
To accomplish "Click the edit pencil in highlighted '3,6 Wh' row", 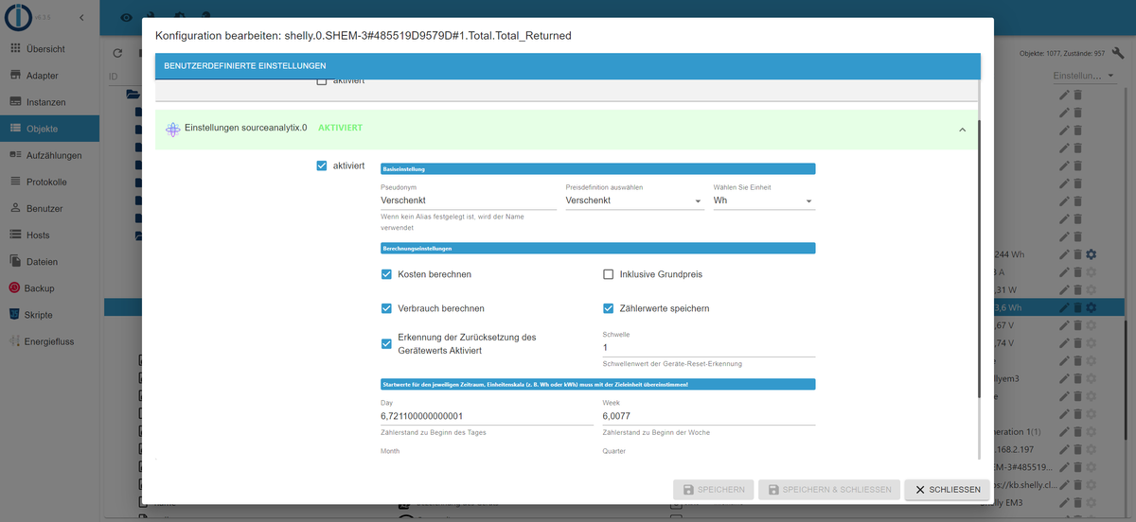I will pyautogui.click(x=1064, y=307).
